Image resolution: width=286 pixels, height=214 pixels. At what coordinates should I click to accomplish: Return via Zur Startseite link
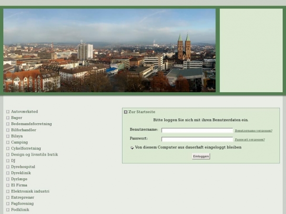click(x=142, y=112)
